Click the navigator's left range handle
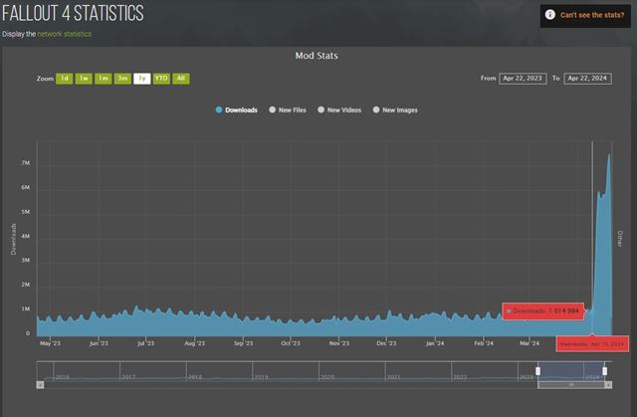The image size is (637, 417). [537, 371]
